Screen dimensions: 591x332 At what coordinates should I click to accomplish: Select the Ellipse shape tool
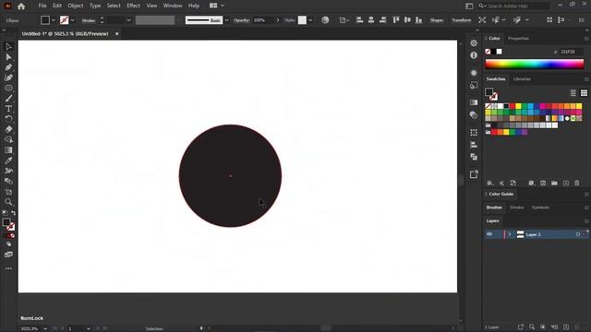click(x=8, y=89)
